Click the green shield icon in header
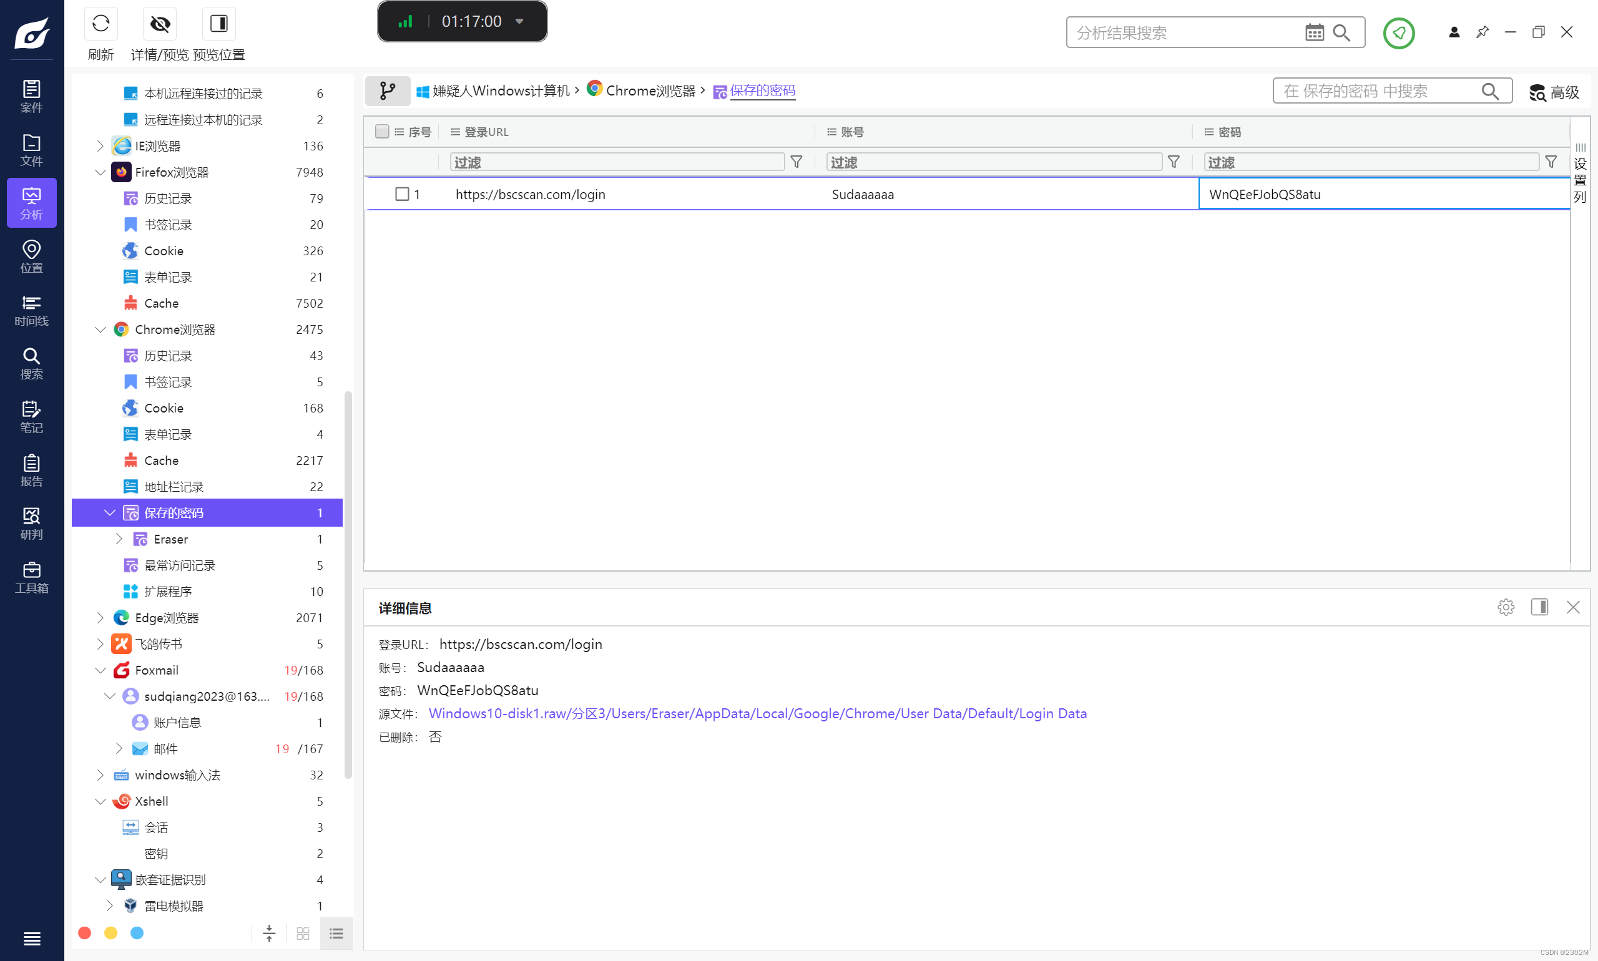 [x=1398, y=33]
